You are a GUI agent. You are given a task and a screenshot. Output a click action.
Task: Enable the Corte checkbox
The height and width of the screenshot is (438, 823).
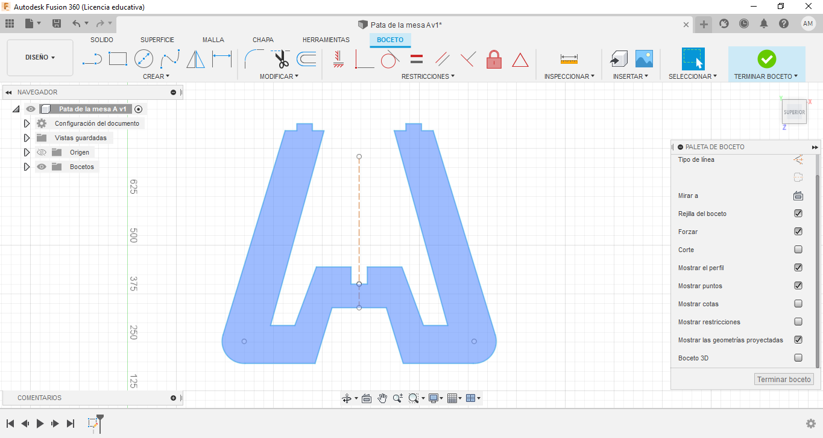[798, 250]
